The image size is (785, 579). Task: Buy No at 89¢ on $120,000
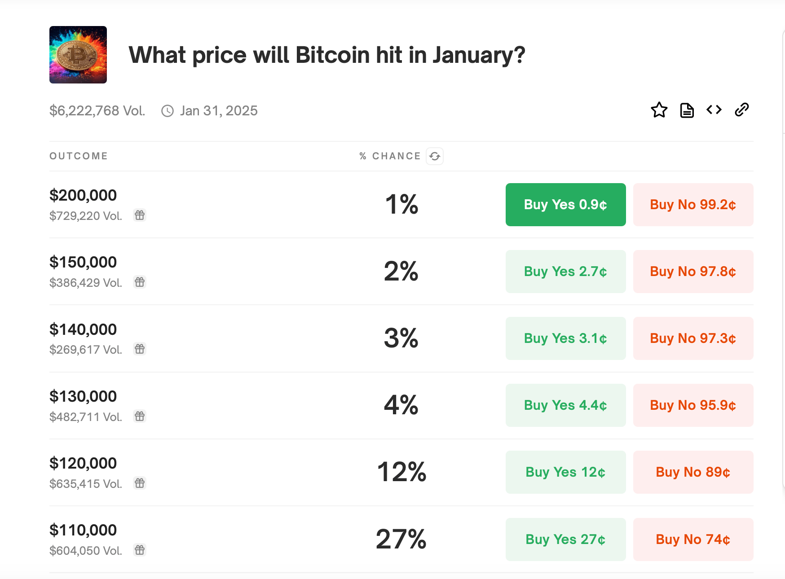click(692, 472)
